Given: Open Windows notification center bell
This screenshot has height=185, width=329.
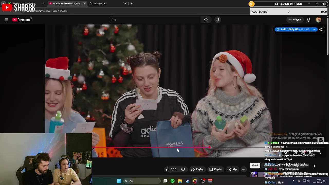Looking at the screenshot, I should click(x=324, y=181).
